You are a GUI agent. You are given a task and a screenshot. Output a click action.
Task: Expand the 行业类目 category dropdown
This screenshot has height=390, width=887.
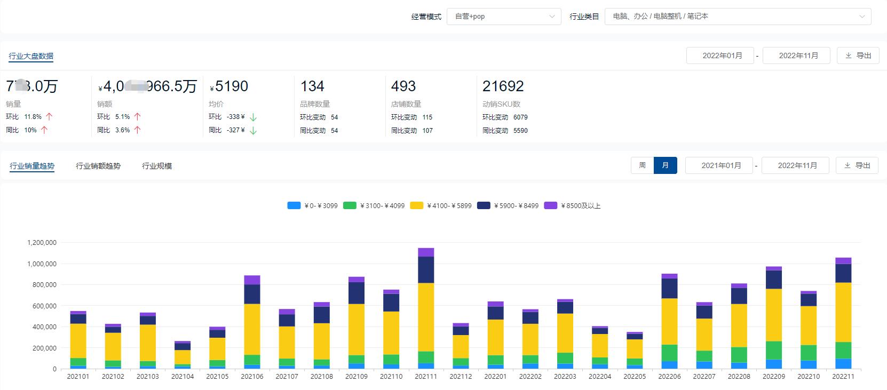737,17
